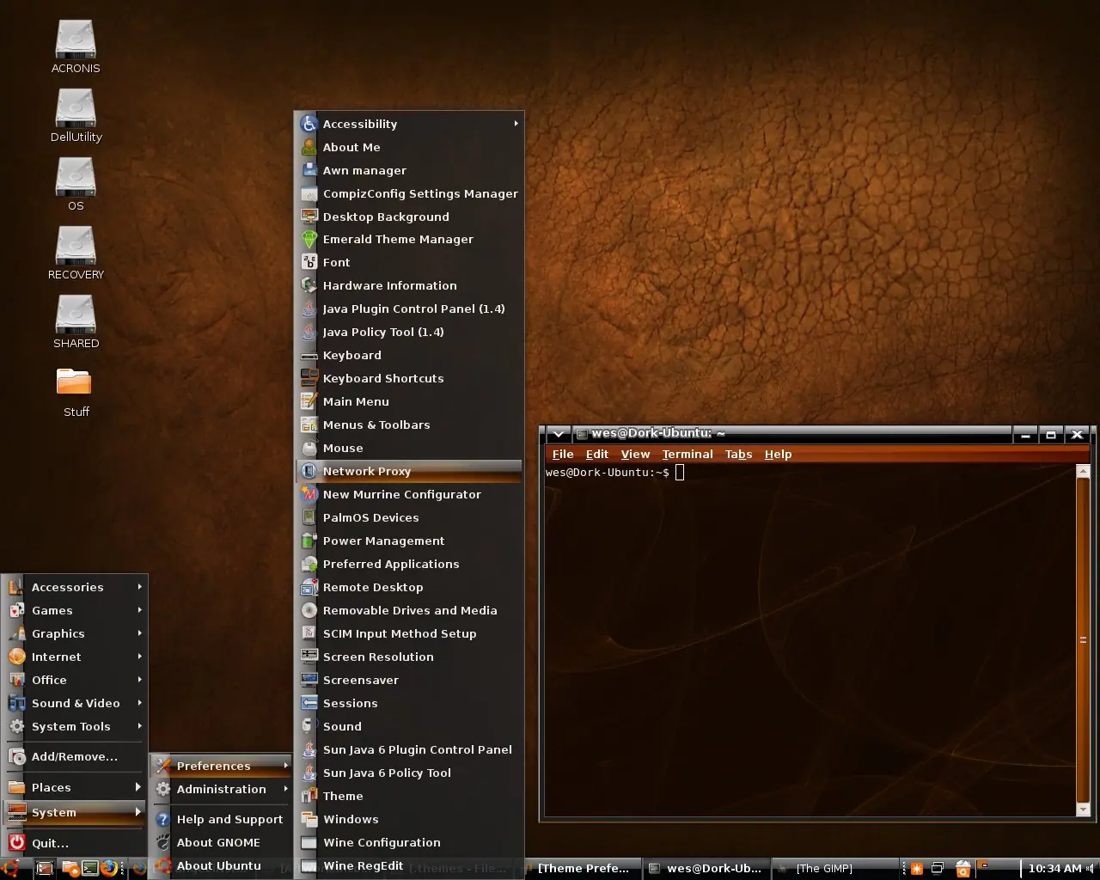Click terminal scrollbar down arrow
This screenshot has width=1100, height=880.
pos(1083,810)
